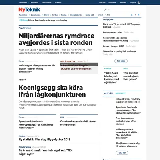Click the Visa fler button

click(122, 153)
